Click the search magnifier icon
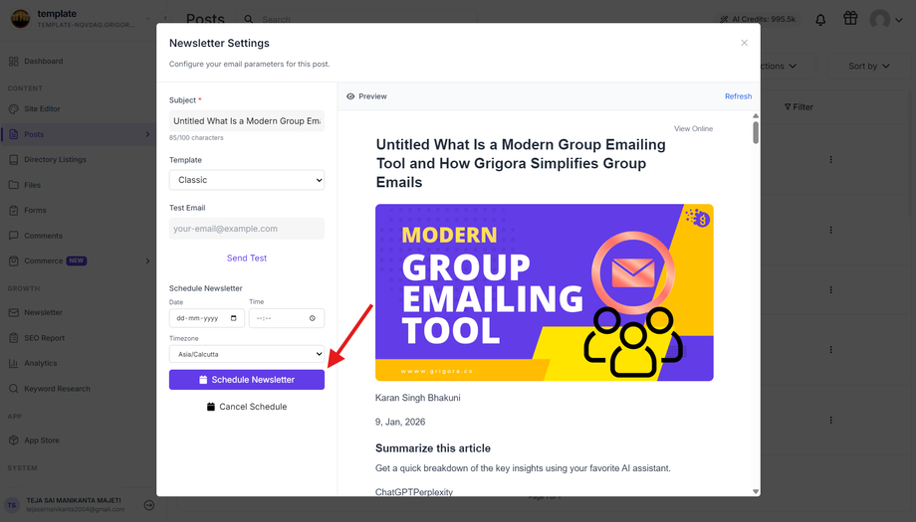 click(249, 19)
